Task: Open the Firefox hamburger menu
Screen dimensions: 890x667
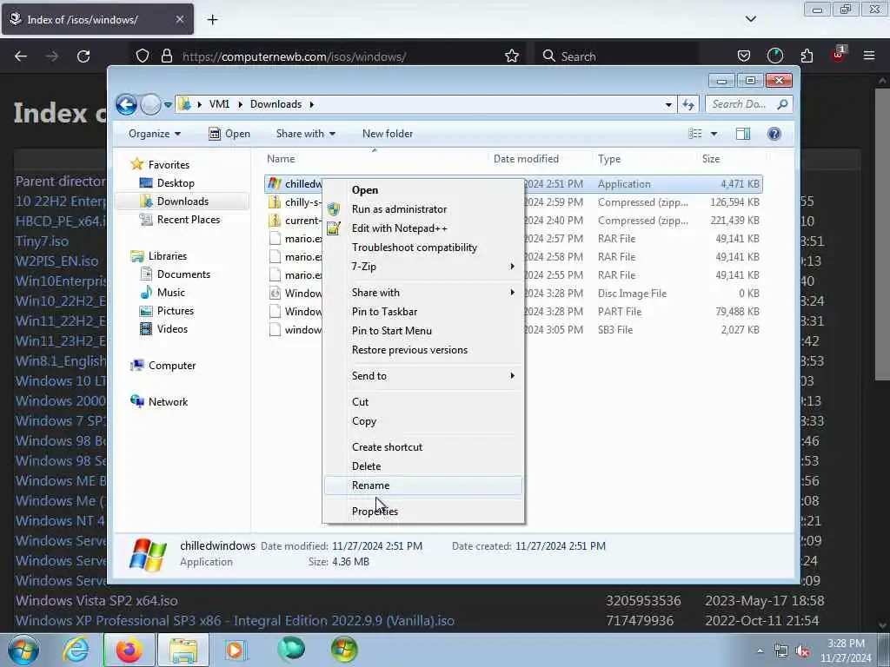Action: click(869, 56)
